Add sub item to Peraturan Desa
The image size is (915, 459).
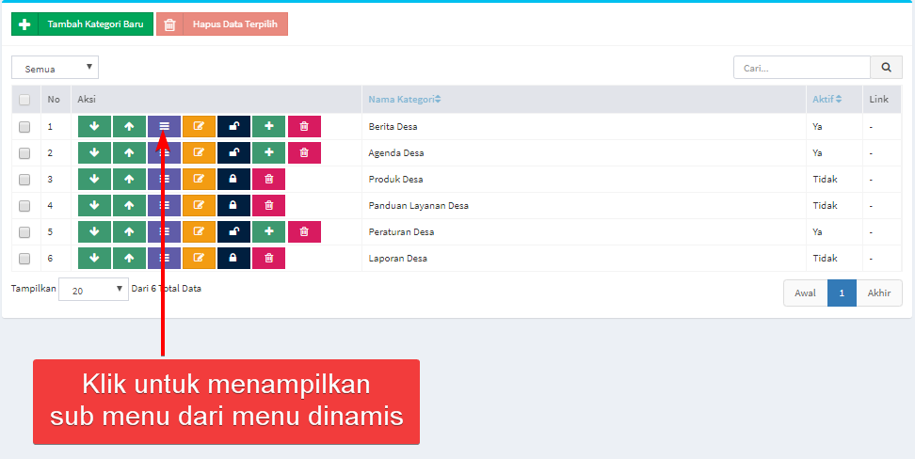[x=268, y=231]
